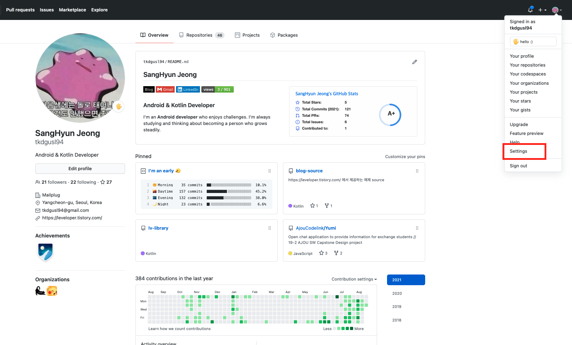Click the LinkedIn badge
The width and height of the screenshot is (572, 345).
[x=188, y=89]
